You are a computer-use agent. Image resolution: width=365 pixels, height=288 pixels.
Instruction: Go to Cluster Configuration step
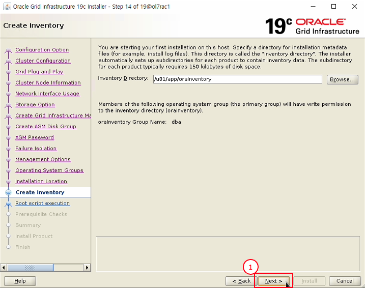[x=43, y=61]
